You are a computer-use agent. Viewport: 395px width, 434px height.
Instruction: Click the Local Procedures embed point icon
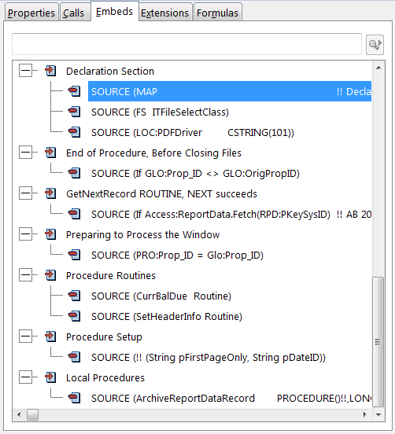(x=50, y=377)
